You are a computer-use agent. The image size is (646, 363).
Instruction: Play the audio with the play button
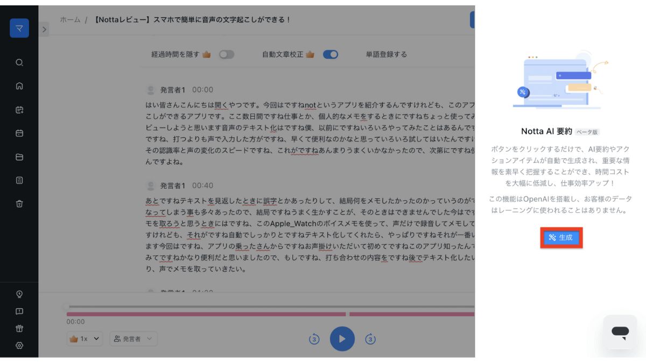click(x=342, y=339)
